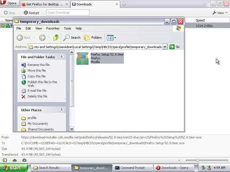230x172 pixels.
Task: Click temporary_downl... taskbar button
Action: (x=92, y=168)
